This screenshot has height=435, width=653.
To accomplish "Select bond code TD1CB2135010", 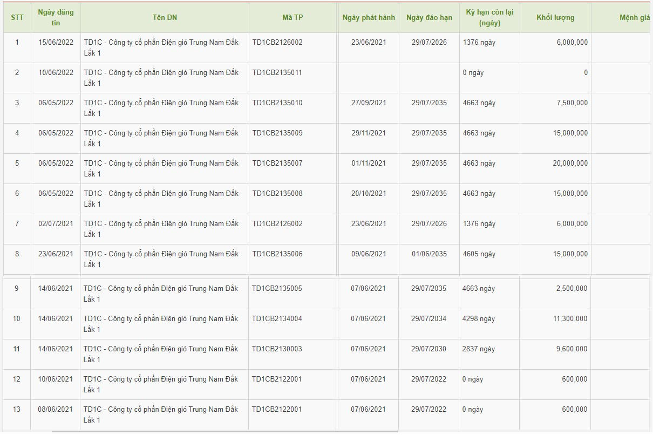I will (277, 103).
